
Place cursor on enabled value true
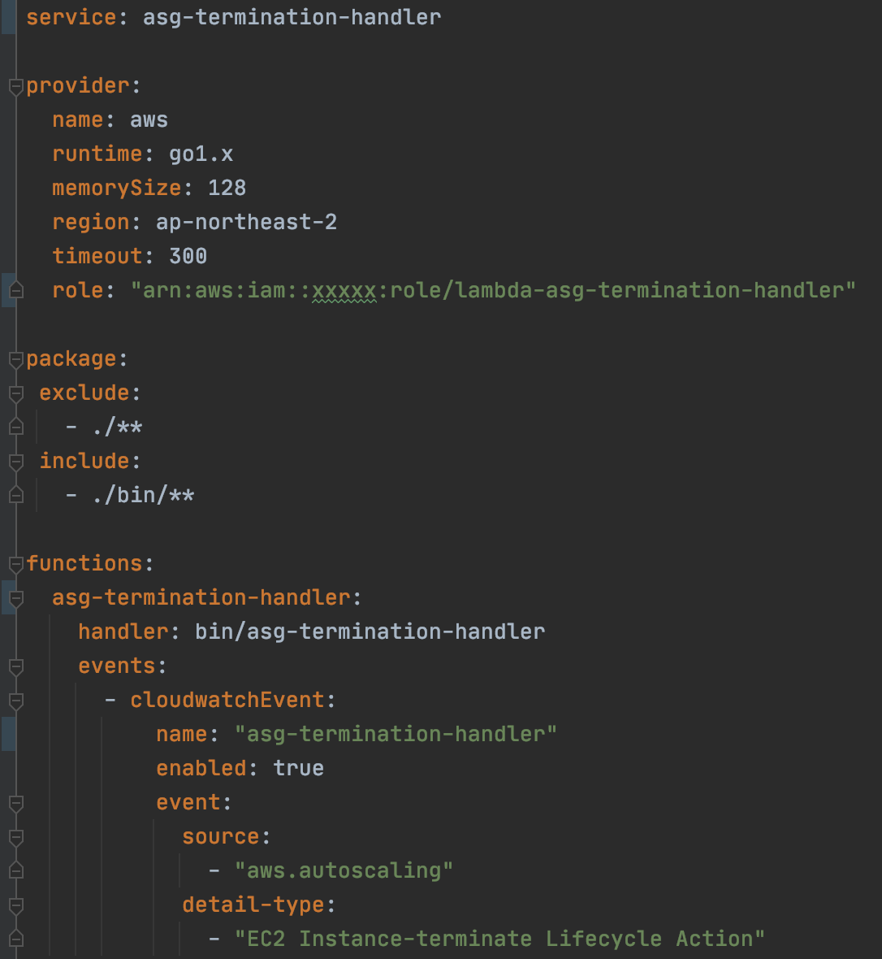[x=298, y=768]
